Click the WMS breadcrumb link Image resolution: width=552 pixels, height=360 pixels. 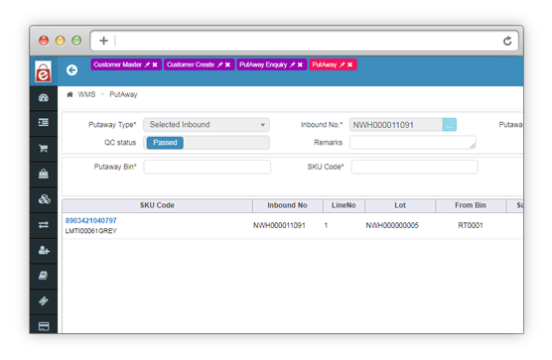[86, 94]
